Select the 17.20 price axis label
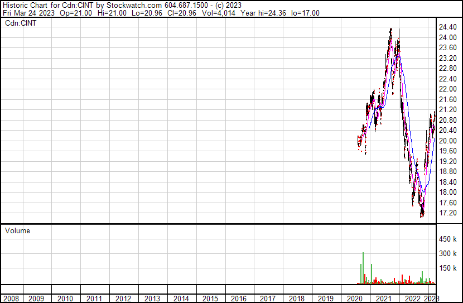 pos(448,213)
